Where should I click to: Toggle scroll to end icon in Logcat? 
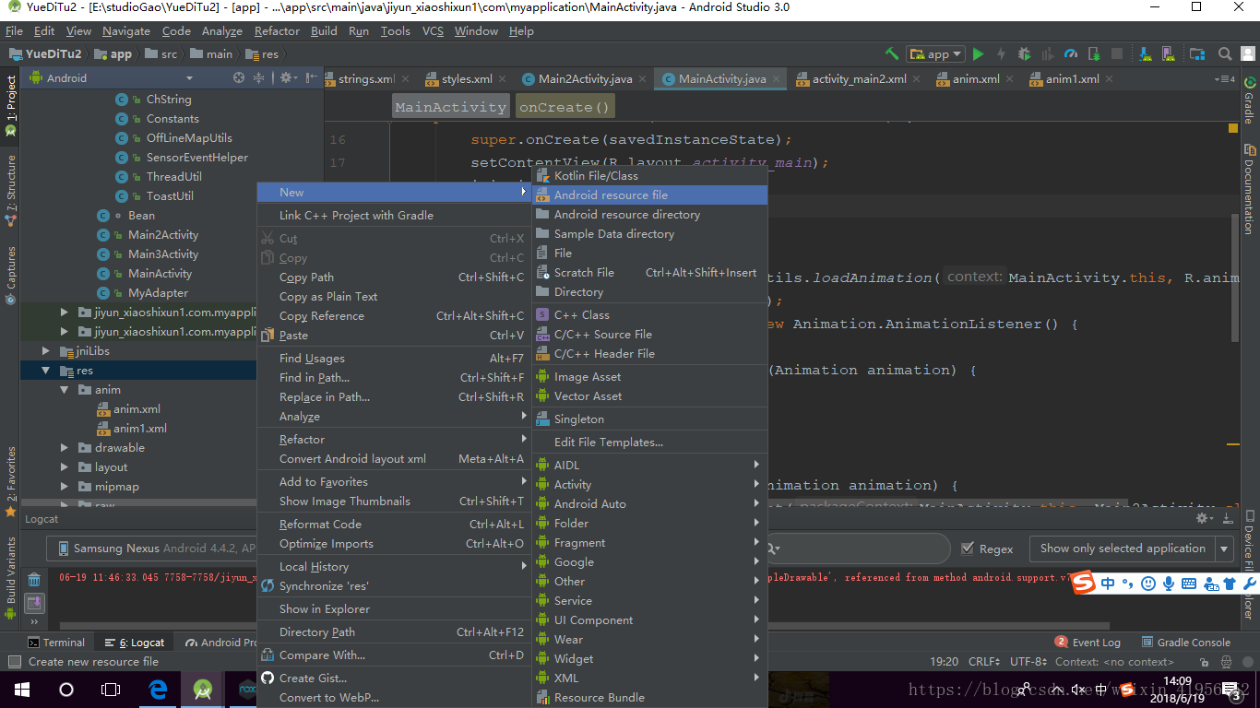click(34, 603)
